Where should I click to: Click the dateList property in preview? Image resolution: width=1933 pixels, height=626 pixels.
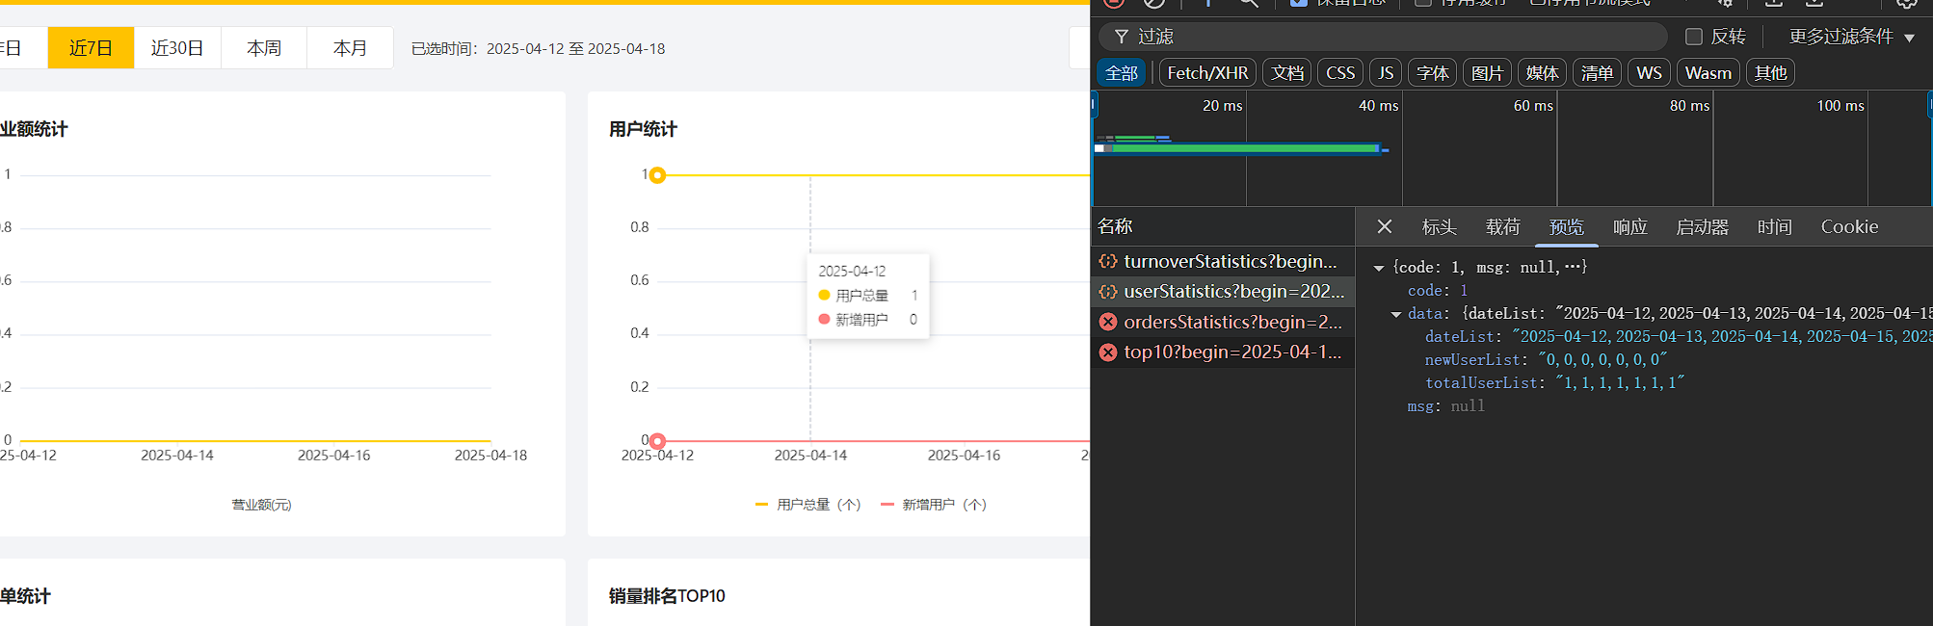tap(1679, 337)
